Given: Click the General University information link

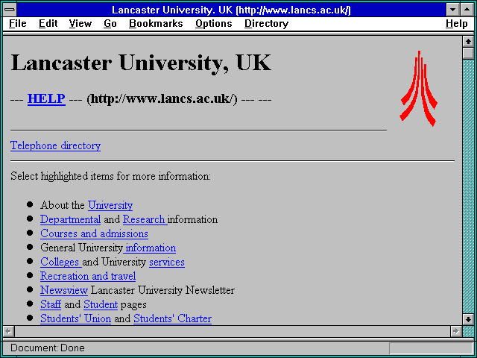Looking at the screenshot, I should pyautogui.click(x=150, y=248).
